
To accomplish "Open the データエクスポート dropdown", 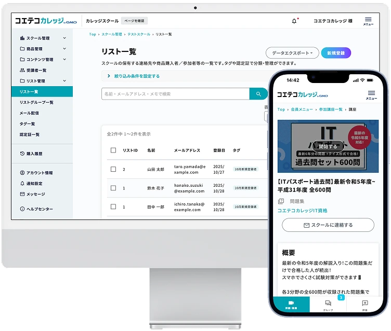I will pyautogui.click(x=292, y=53).
